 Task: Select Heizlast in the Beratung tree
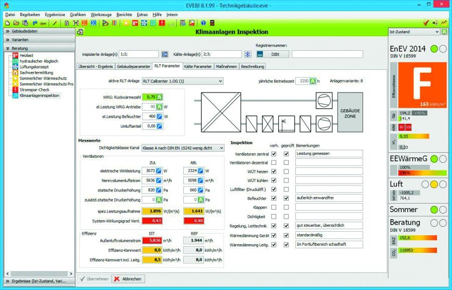coord(26,55)
